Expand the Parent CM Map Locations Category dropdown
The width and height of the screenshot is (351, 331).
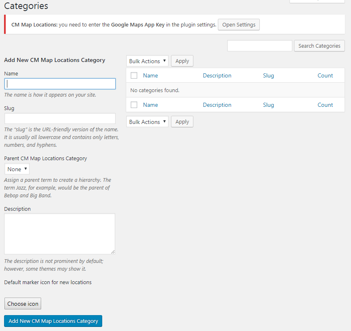pyautogui.click(x=17, y=169)
